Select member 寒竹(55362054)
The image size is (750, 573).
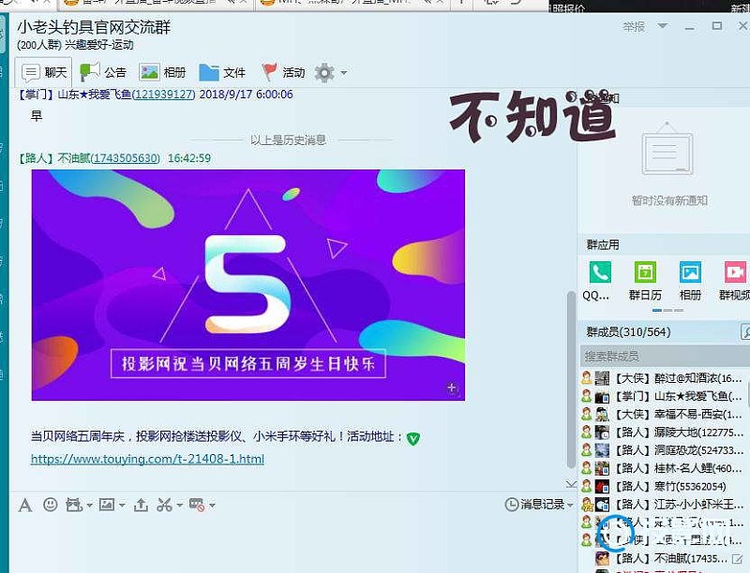tap(665, 486)
